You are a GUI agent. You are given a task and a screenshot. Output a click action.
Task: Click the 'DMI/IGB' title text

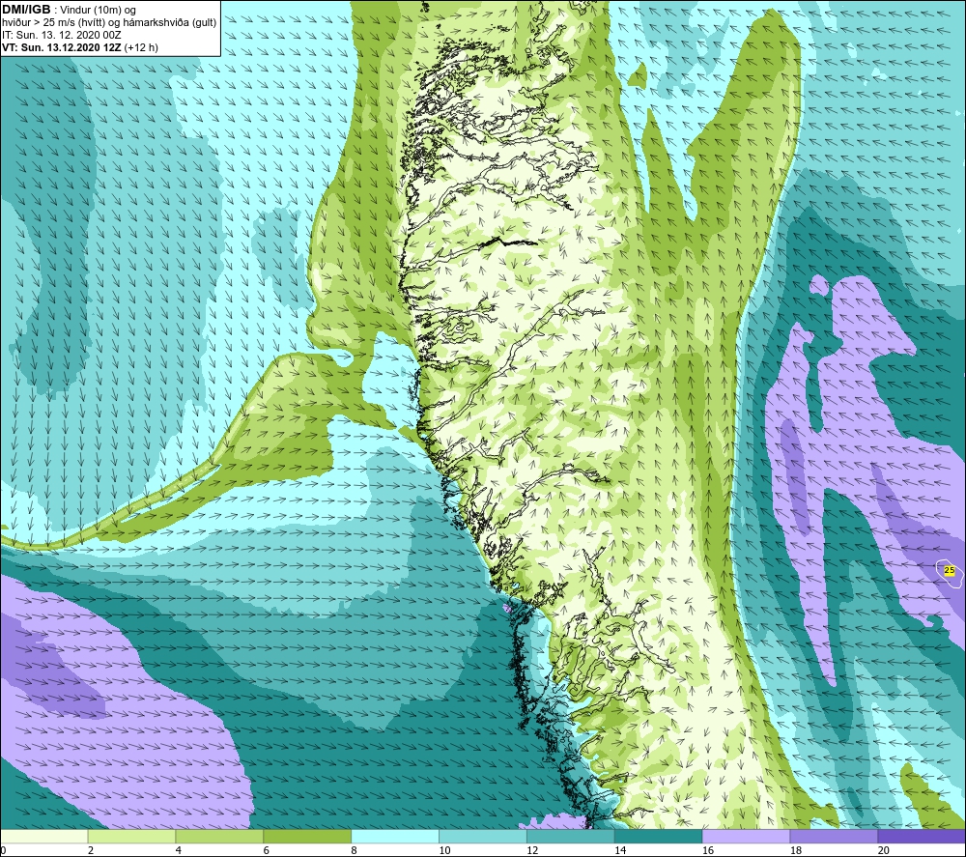(x=26, y=10)
